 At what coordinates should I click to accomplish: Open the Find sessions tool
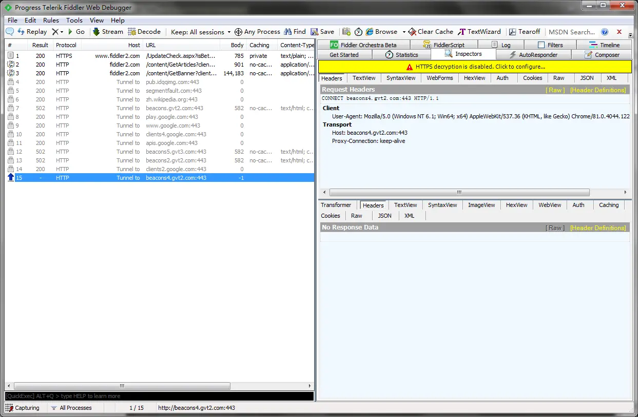(295, 32)
